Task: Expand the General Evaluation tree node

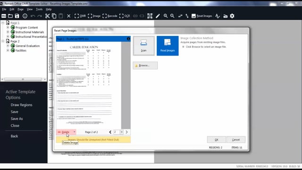Action: [x=8, y=46]
